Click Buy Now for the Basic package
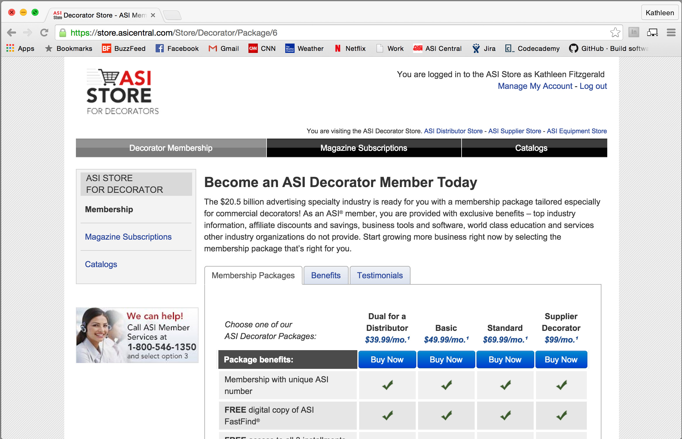The image size is (682, 439). click(446, 360)
